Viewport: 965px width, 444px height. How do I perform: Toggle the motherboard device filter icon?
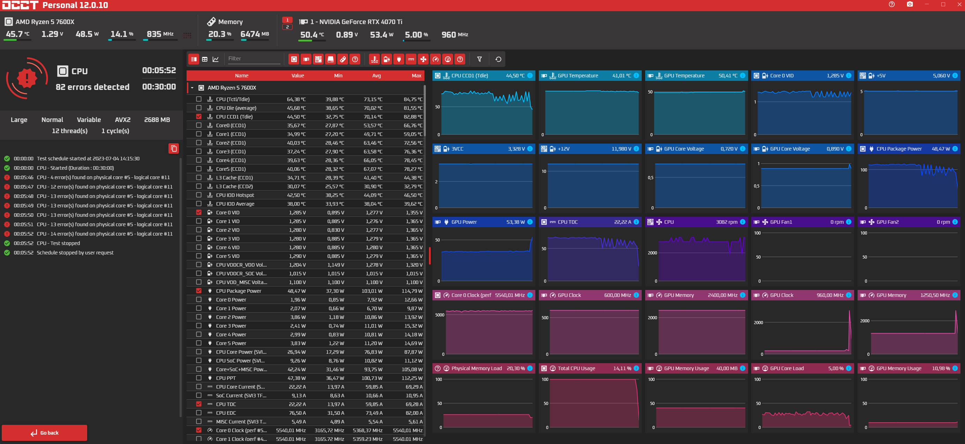click(318, 59)
